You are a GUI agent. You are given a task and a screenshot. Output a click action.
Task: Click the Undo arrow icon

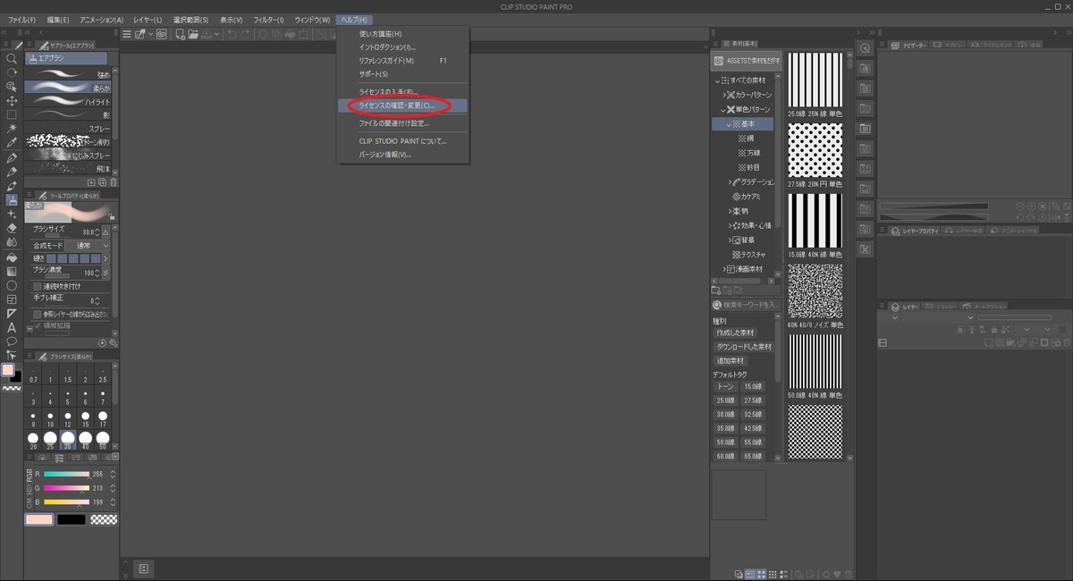pos(232,34)
